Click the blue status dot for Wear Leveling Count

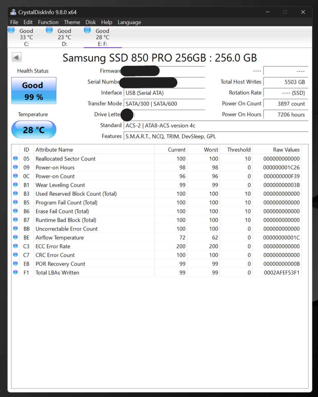point(16,185)
